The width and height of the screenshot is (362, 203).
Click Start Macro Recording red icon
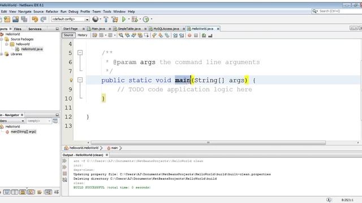[x=189, y=35]
